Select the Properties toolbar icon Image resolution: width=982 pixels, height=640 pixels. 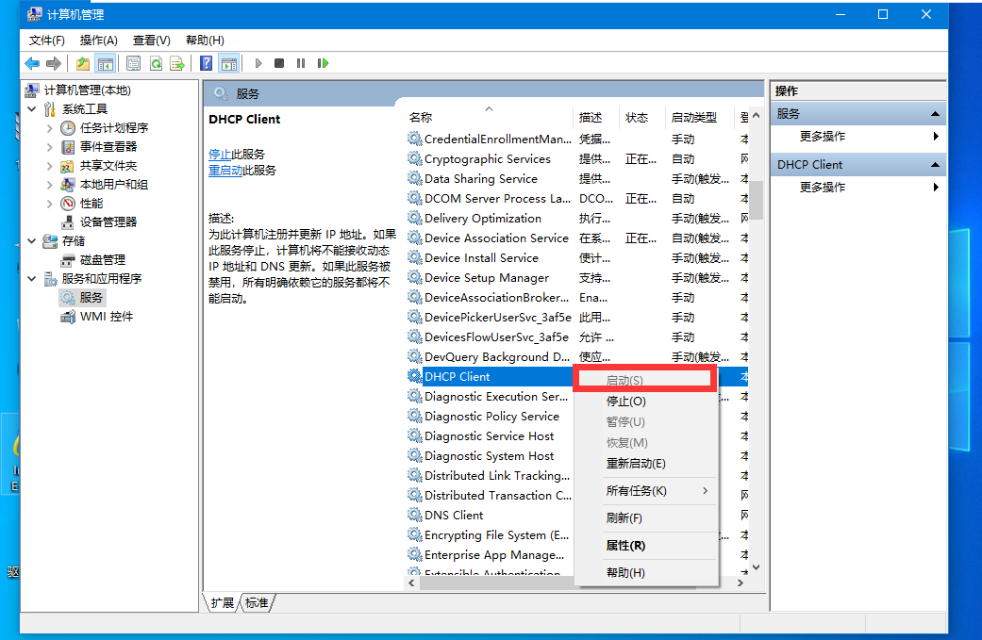pyautogui.click(x=132, y=63)
